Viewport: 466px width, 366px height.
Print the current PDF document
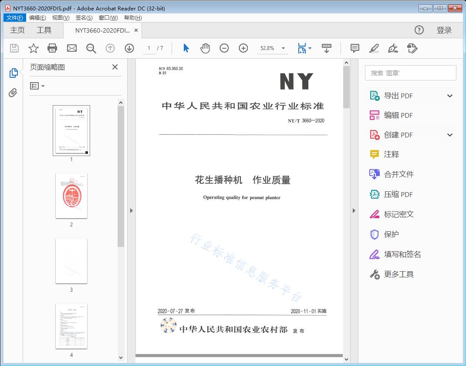[52, 48]
